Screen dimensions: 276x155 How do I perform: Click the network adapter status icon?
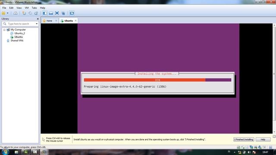tap(251, 147)
